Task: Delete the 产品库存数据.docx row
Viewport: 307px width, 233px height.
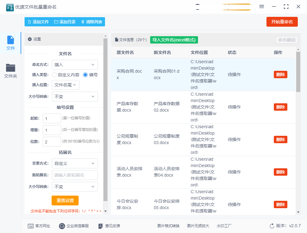Action: tap(280, 107)
